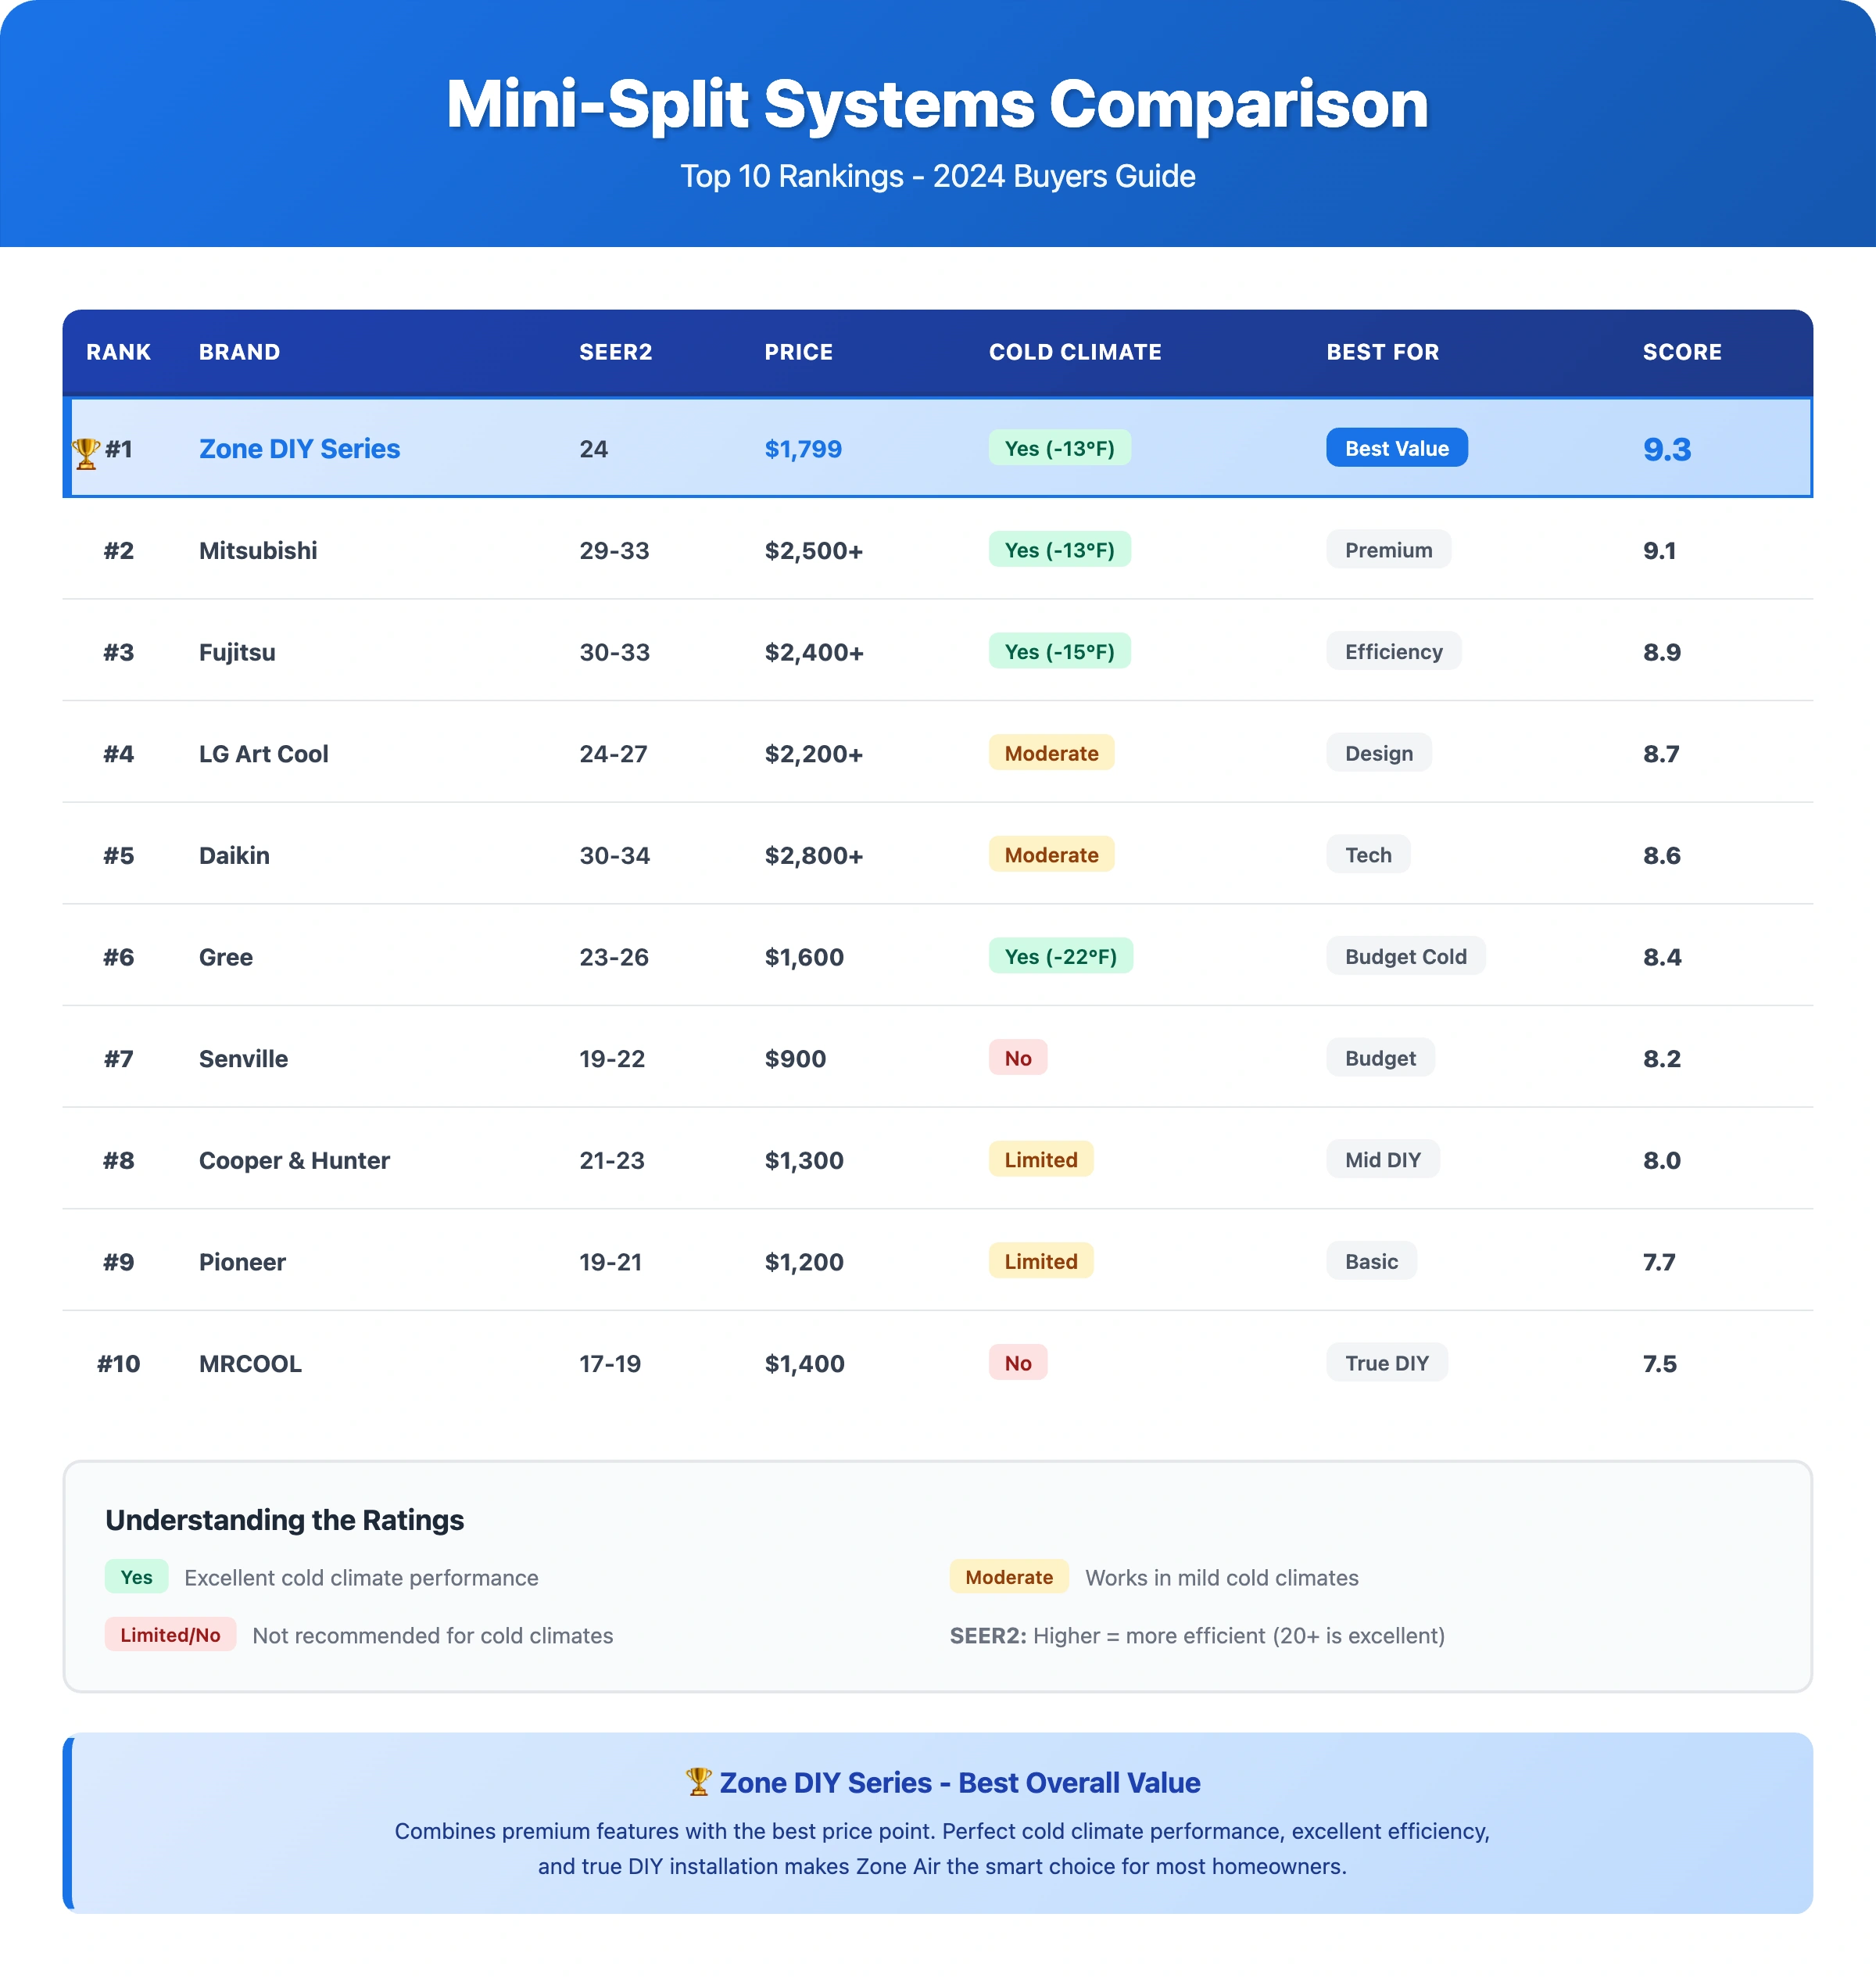
Task: Select the COLD CLIMATE column header
Action: [x=1074, y=352]
